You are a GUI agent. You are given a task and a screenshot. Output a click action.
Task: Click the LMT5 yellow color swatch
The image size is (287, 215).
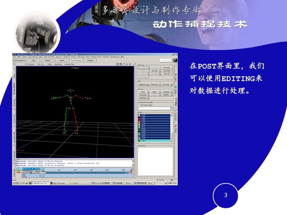pyautogui.click(x=139, y=125)
